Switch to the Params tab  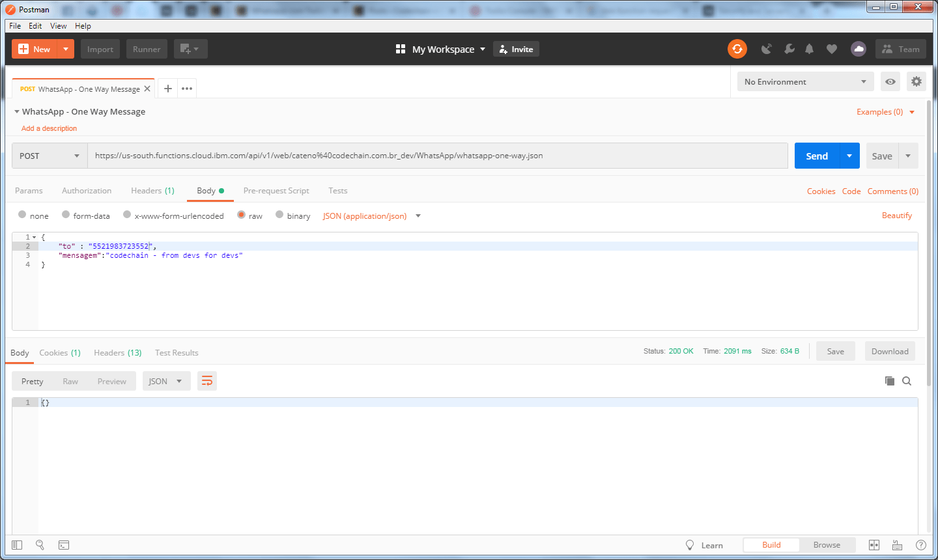pos(29,191)
